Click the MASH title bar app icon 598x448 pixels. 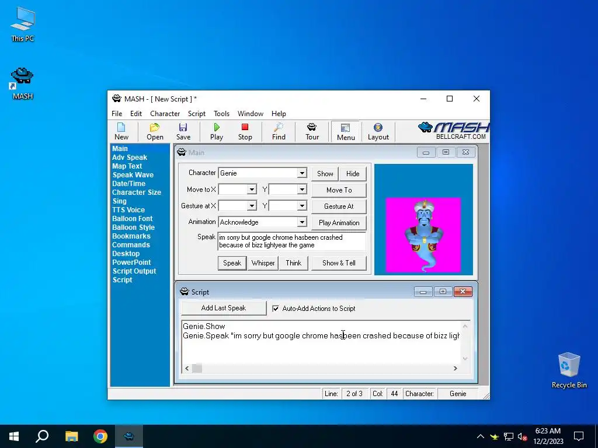[117, 99]
